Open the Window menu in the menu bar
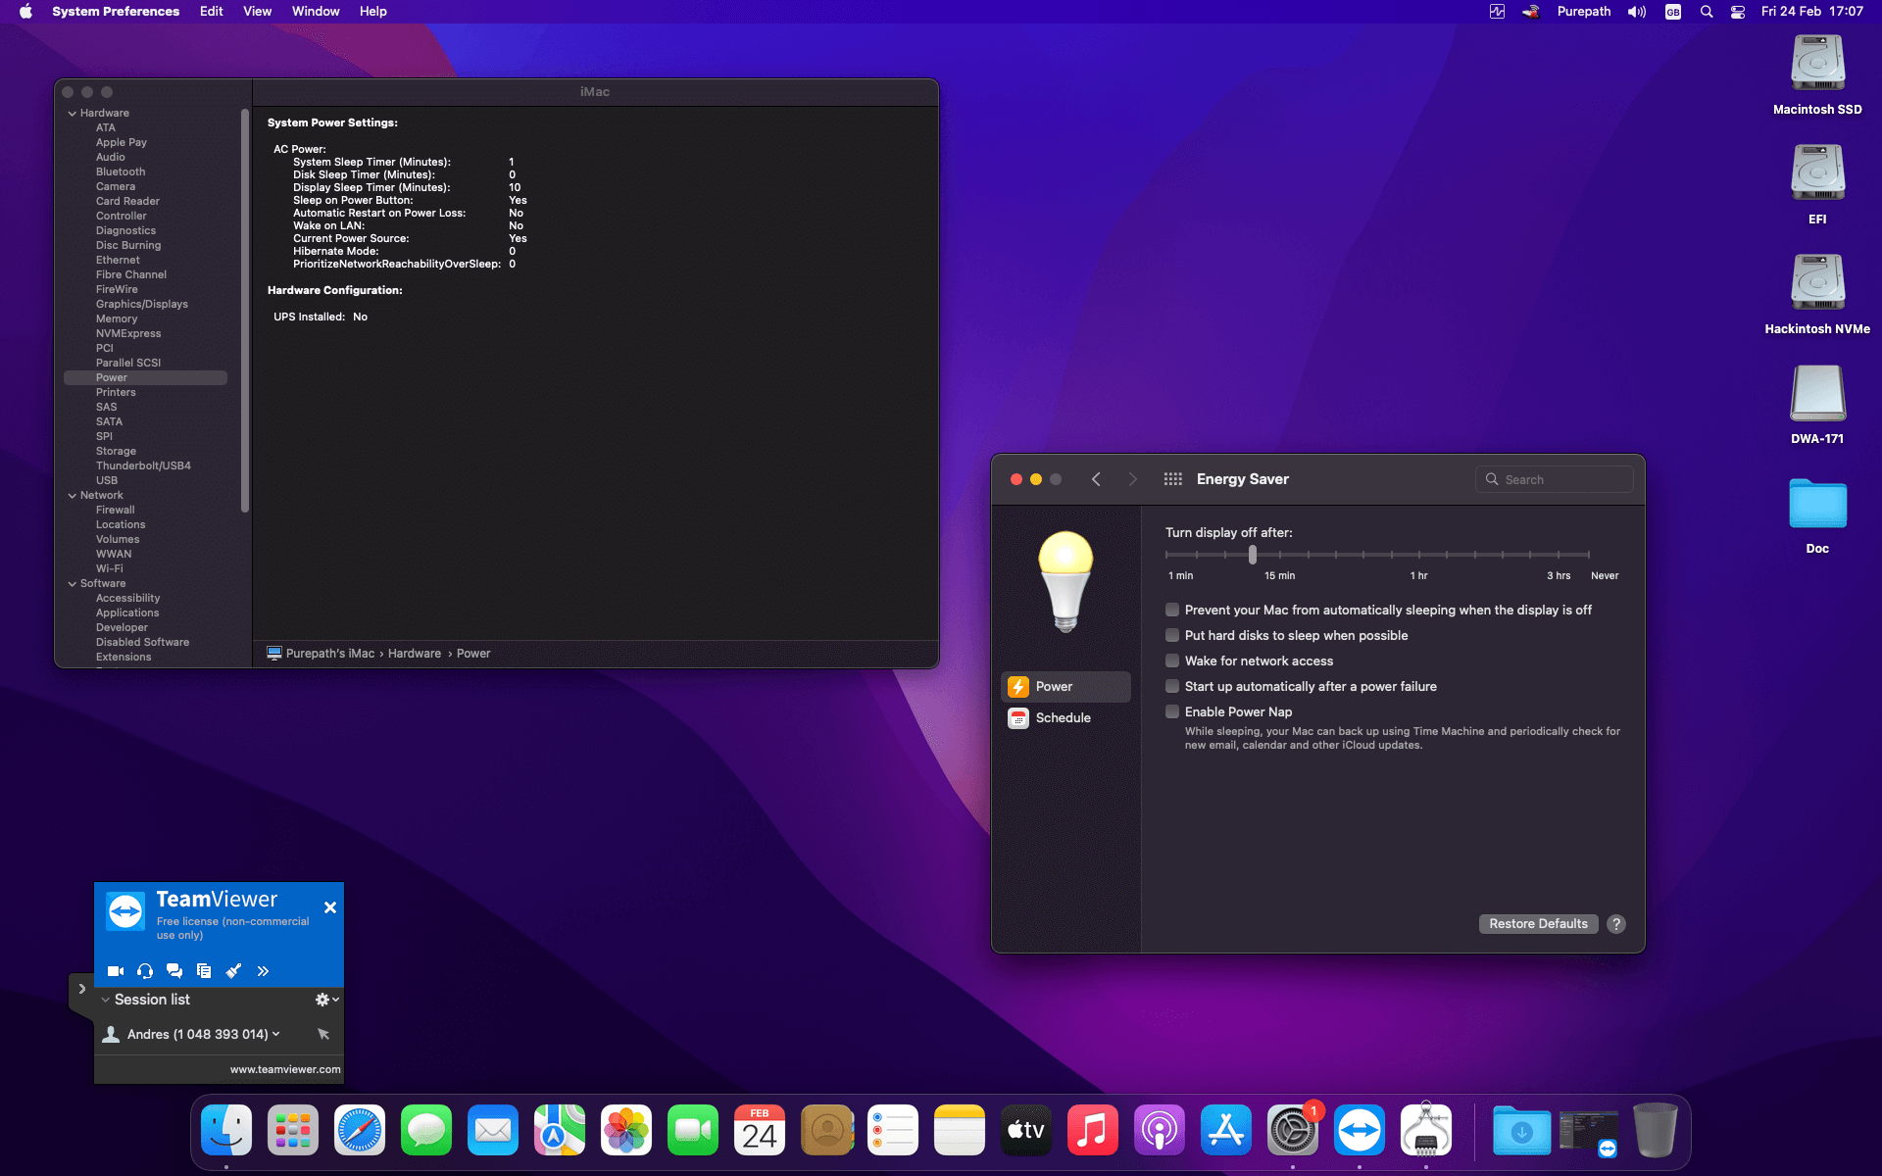This screenshot has height=1176, width=1882. tap(315, 12)
